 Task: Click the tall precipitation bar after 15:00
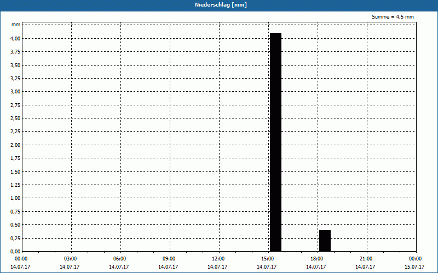pos(275,142)
